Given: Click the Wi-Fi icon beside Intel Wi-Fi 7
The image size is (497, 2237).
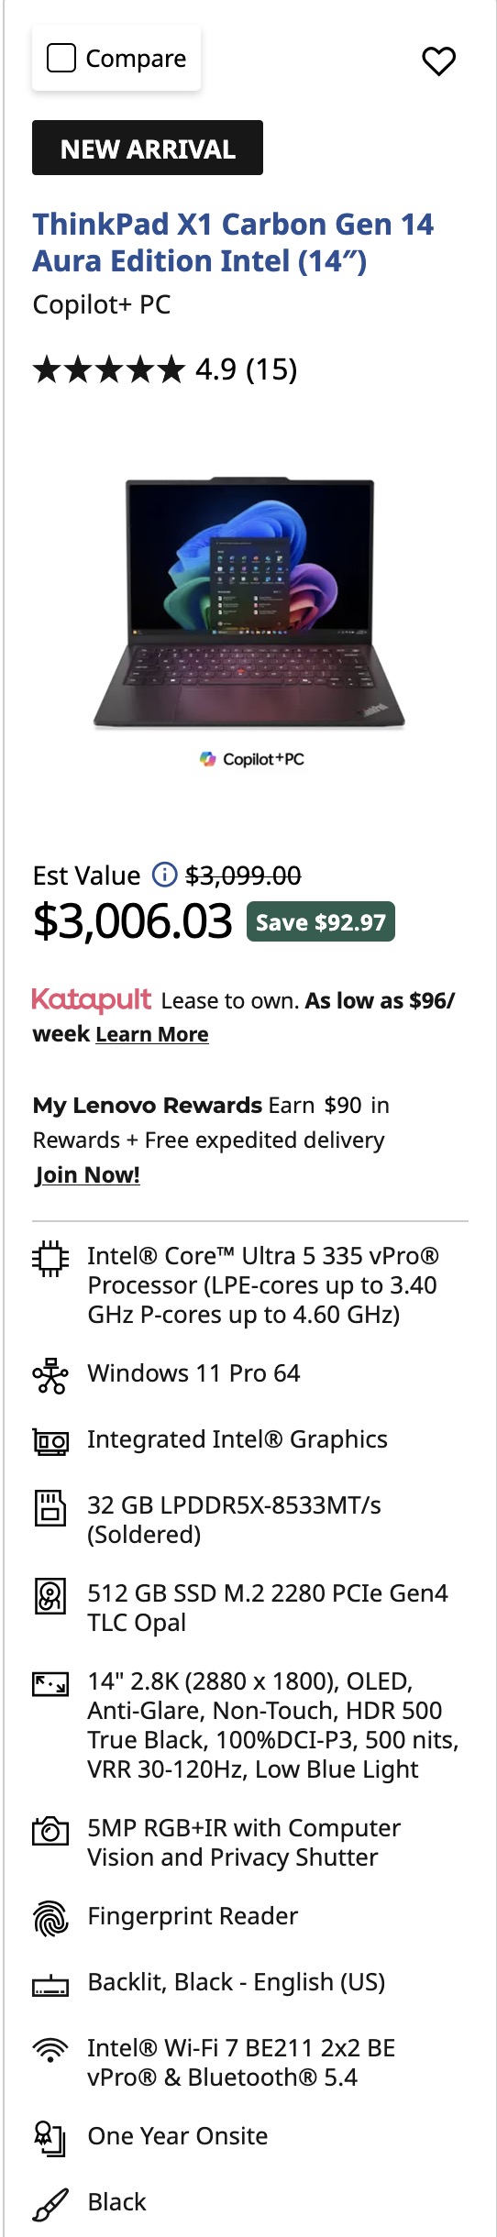Looking at the screenshot, I should pyautogui.click(x=50, y=2050).
